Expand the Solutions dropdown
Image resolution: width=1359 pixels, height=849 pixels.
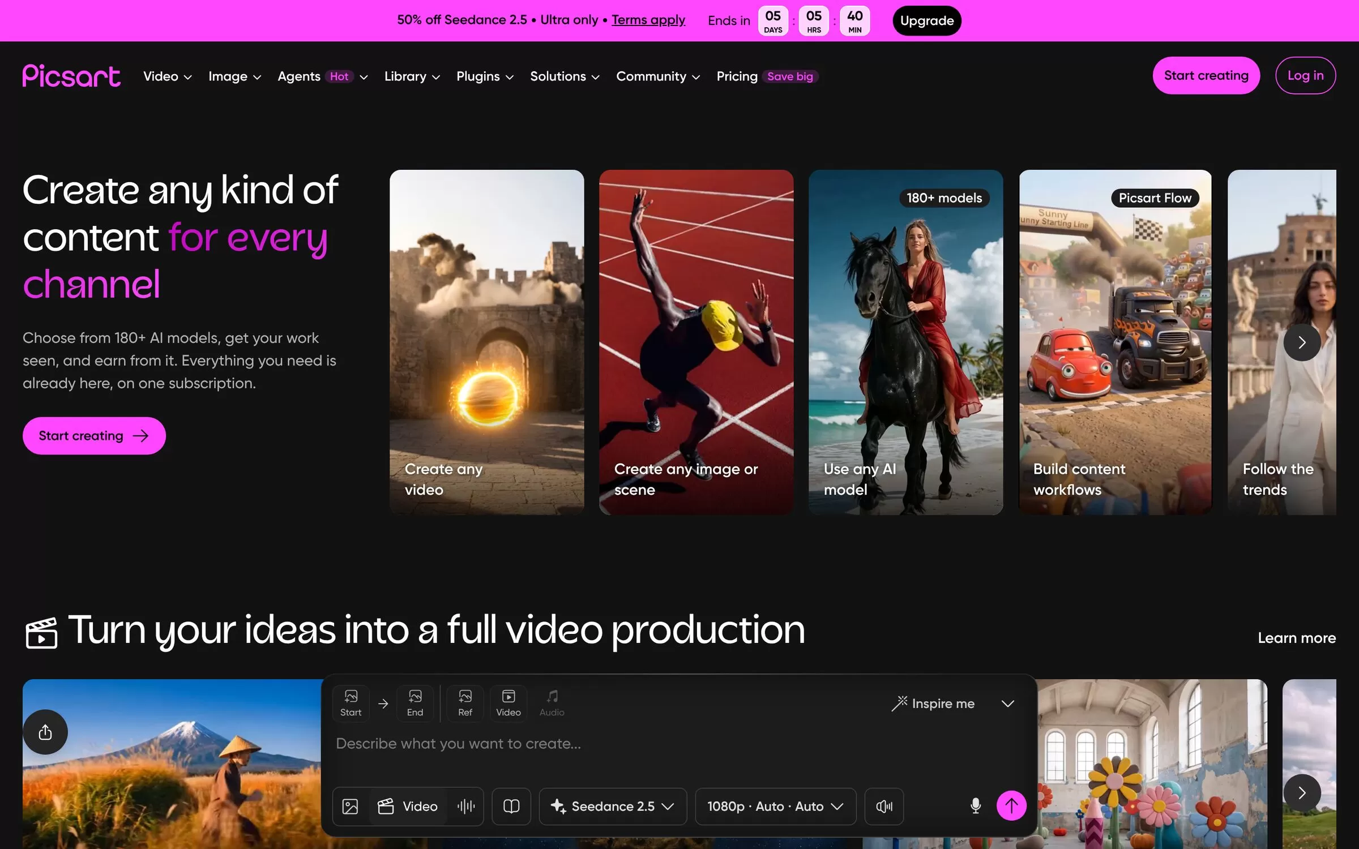(x=565, y=76)
